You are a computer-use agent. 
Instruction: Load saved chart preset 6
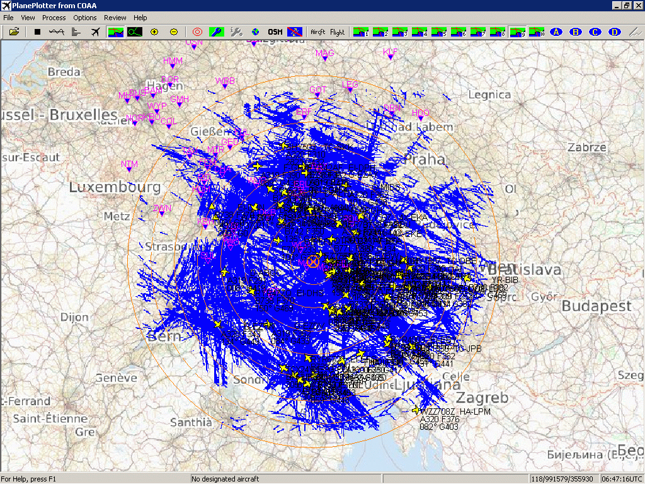coord(459,32)
